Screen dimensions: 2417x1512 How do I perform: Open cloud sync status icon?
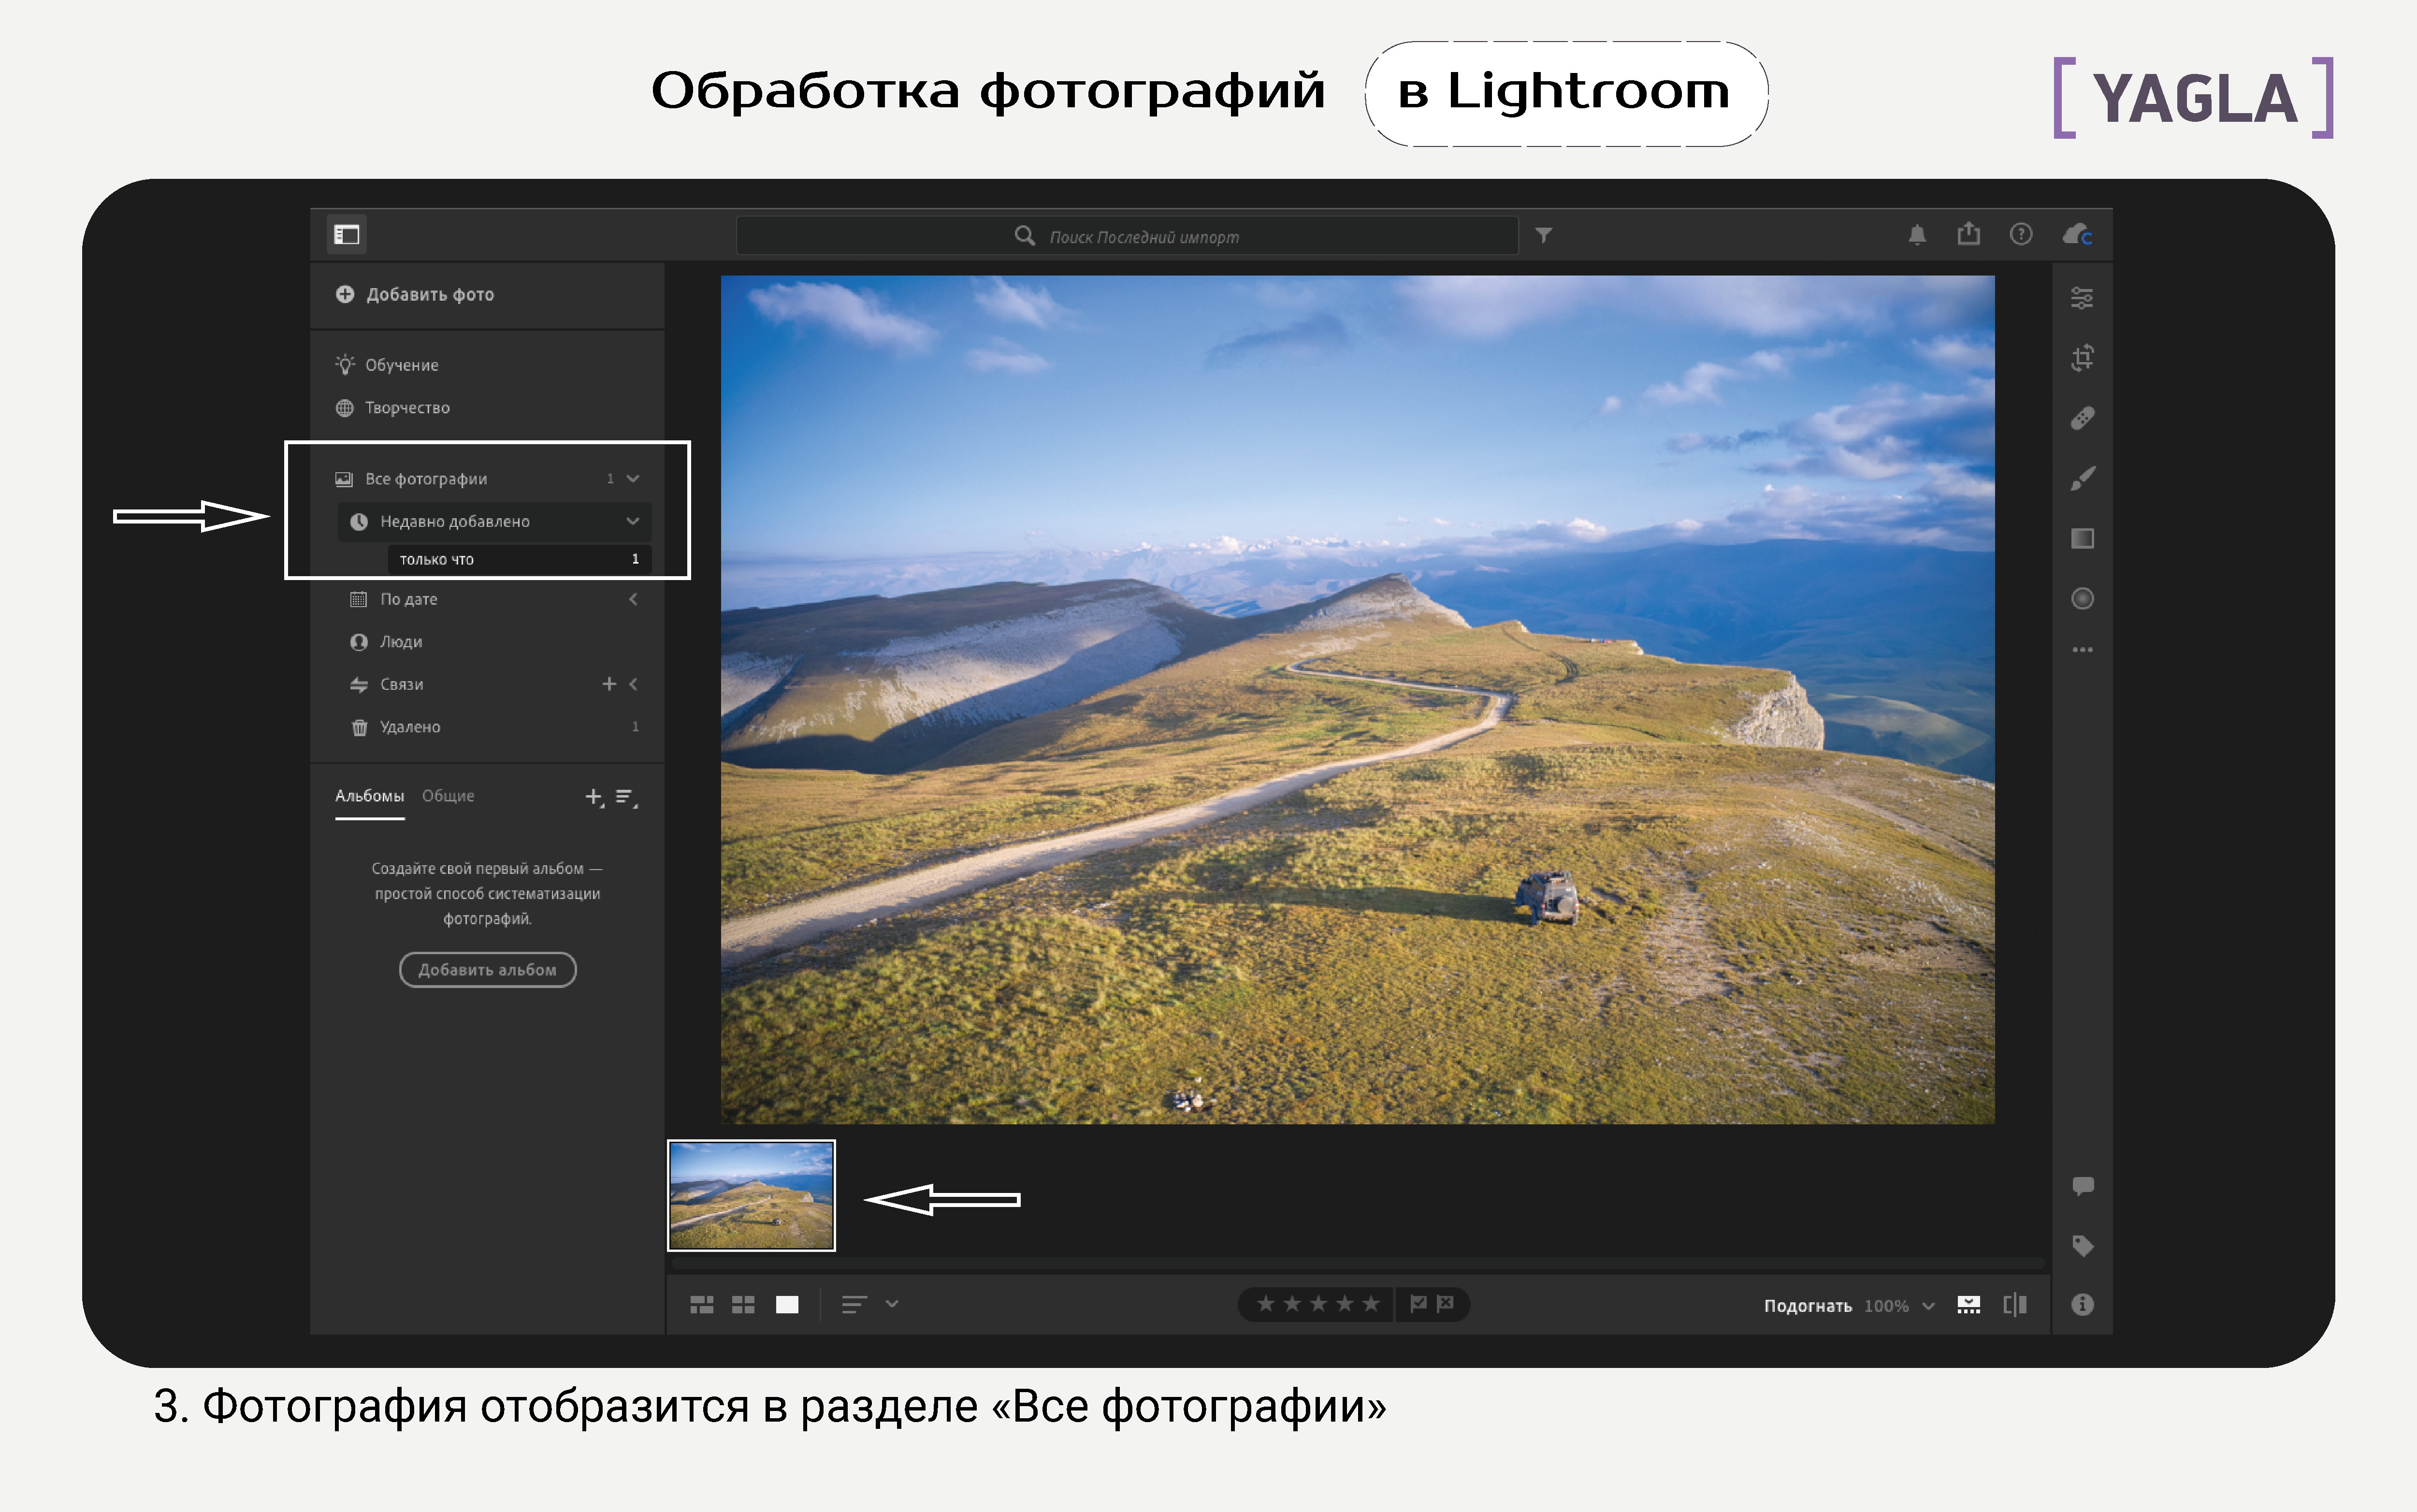tap(2077, 235)
